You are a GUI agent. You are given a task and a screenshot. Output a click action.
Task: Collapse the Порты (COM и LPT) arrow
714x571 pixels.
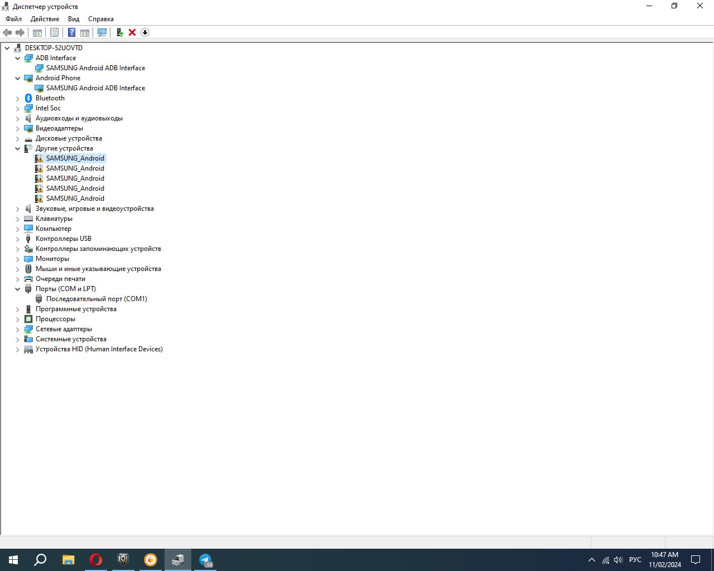[x=18, y=289]
